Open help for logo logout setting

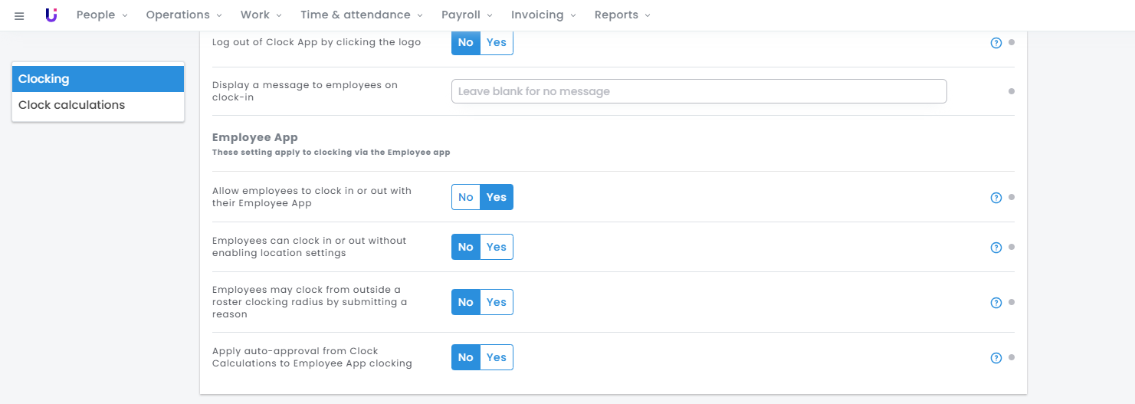996,43
